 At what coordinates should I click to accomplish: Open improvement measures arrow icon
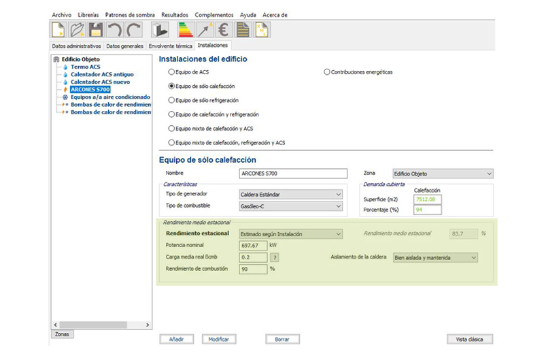pos(205,29)
